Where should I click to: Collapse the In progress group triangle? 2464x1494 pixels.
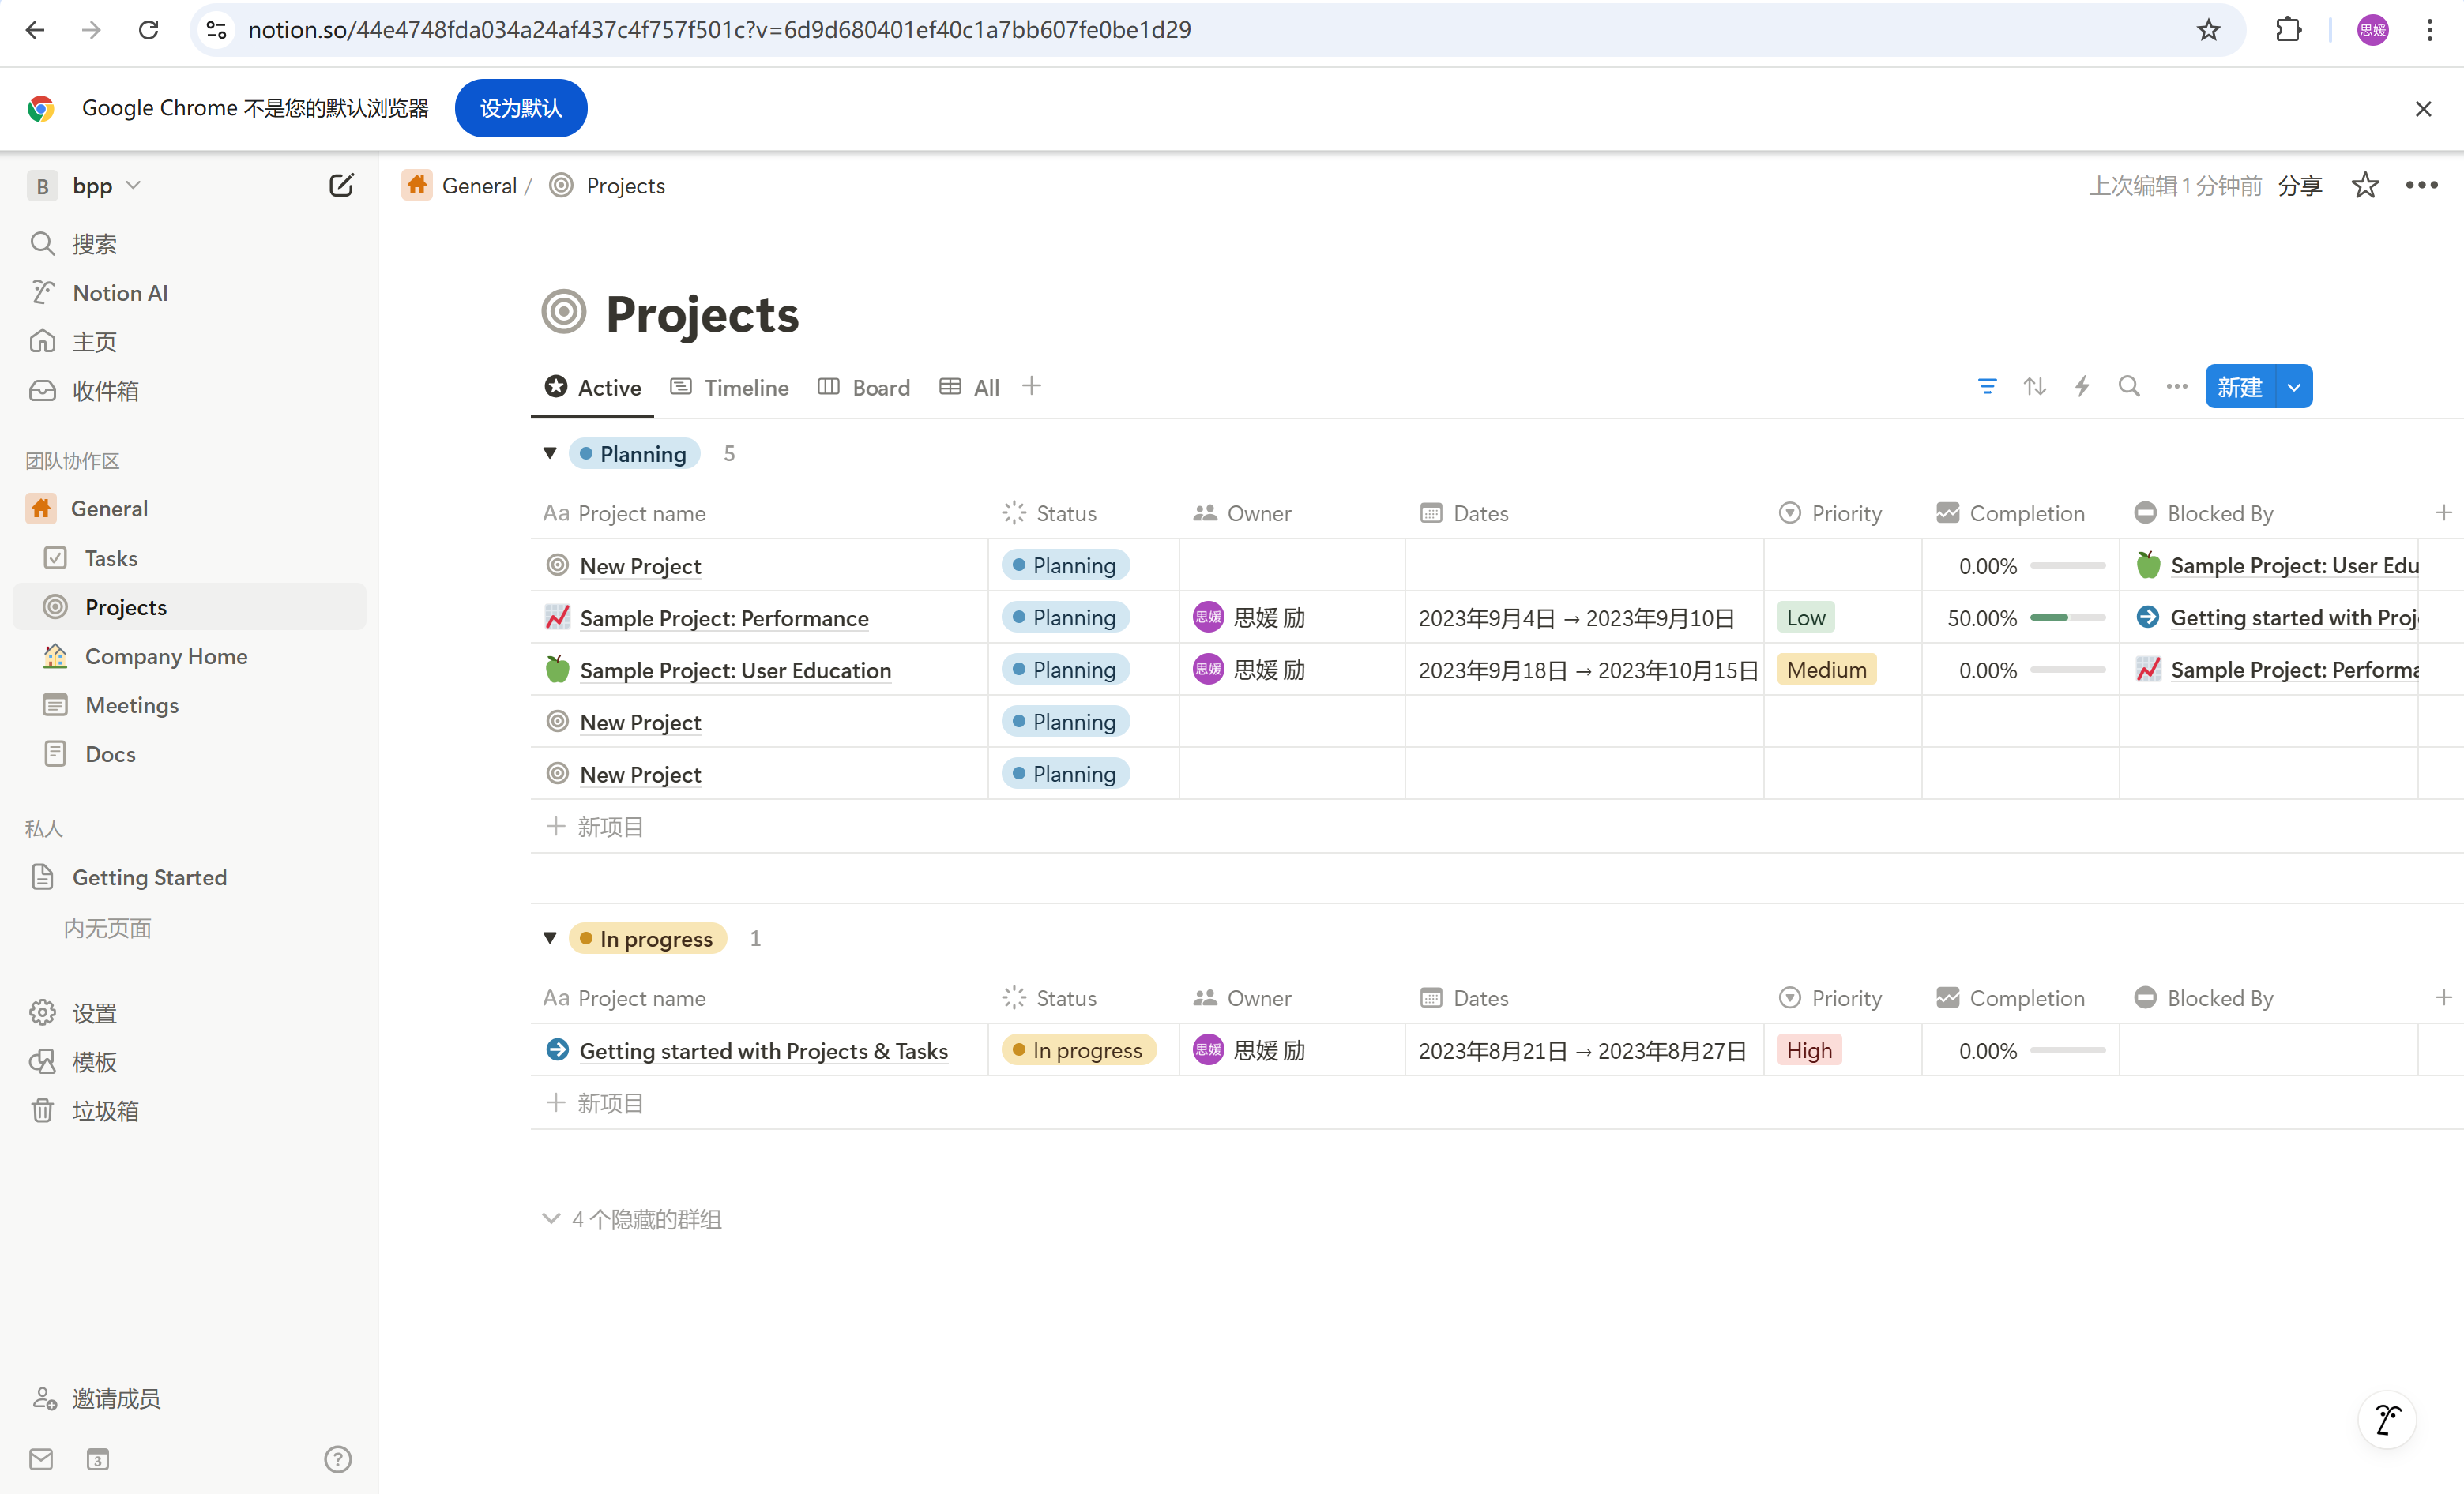550,938
